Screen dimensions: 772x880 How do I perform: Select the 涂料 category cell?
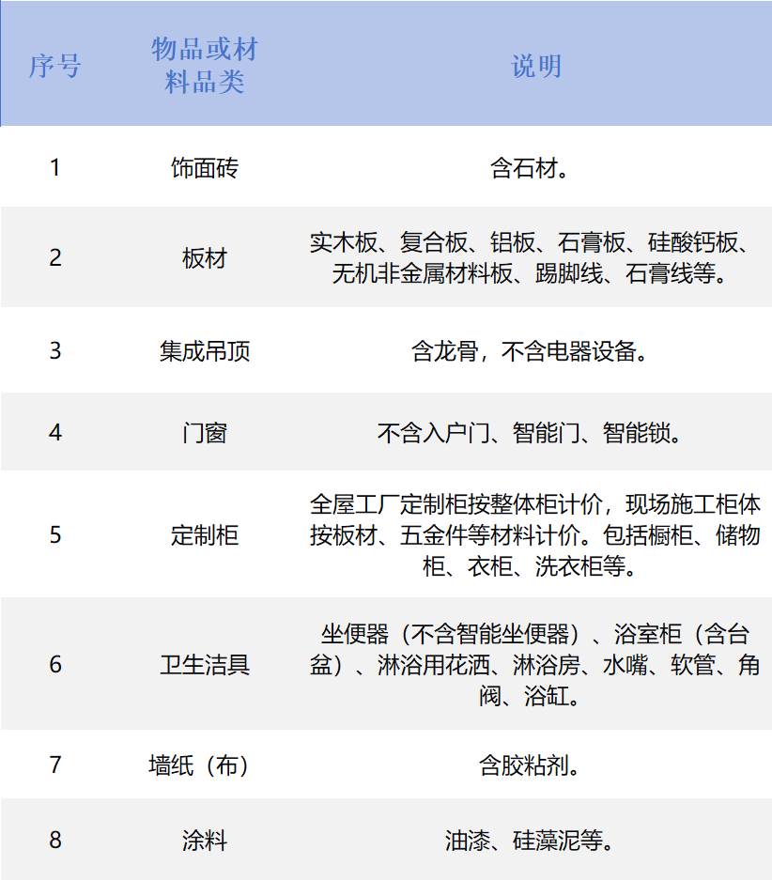(205, 841)
